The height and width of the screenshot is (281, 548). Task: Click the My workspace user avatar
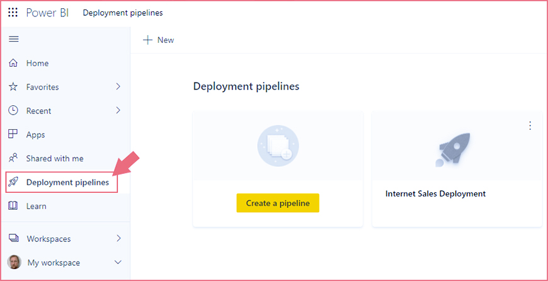point(14,262)
